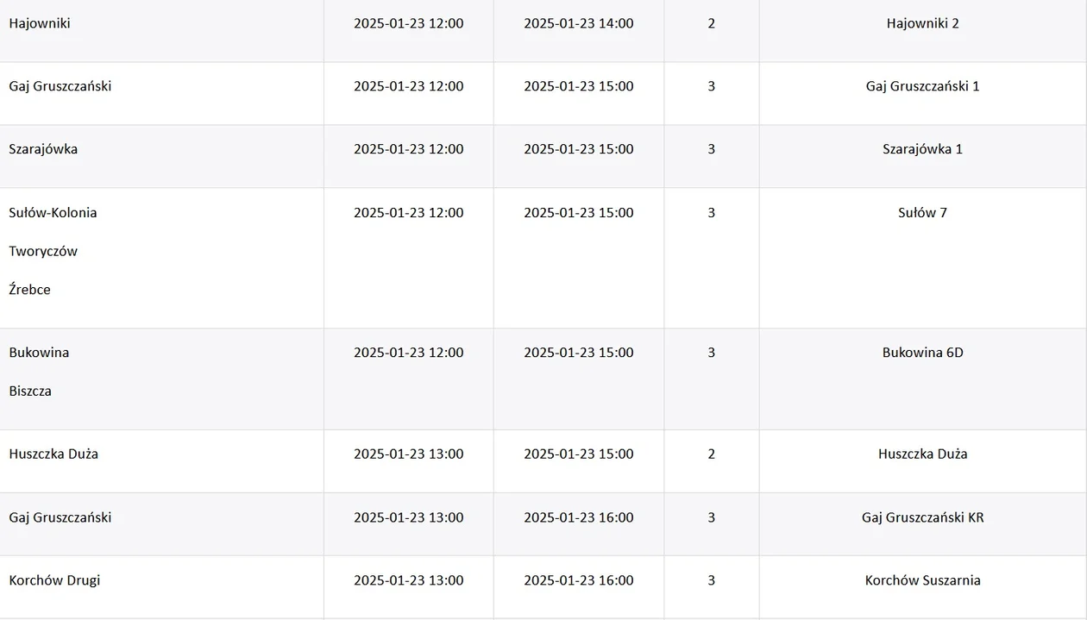Click the Hajowniki end time 14:00
1087x620 pixels.
click(578, 23)
